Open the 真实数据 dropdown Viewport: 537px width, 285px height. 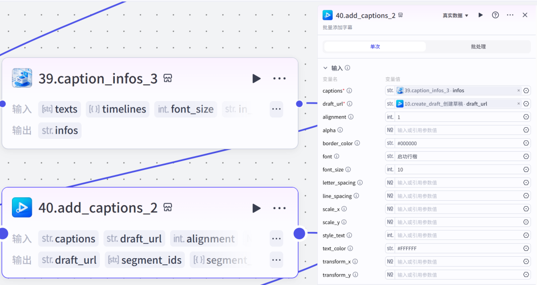[x=455, y=16]
